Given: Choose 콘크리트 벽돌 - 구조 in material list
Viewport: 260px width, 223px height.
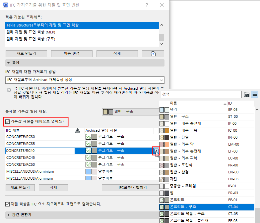Looking at the screenshot, I should [207, 214].
